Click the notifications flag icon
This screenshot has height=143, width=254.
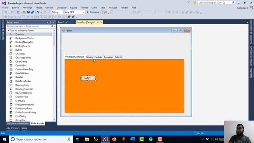click(x=189, y=2)
